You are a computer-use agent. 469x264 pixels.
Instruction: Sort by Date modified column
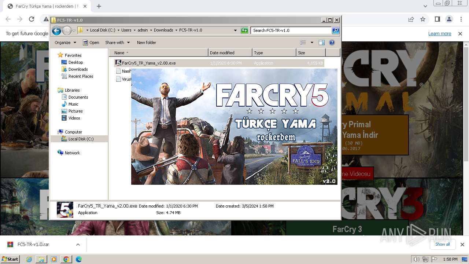point(230,53)
